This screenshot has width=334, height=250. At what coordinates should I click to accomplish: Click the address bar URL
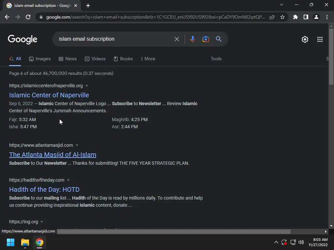point(156,17)
